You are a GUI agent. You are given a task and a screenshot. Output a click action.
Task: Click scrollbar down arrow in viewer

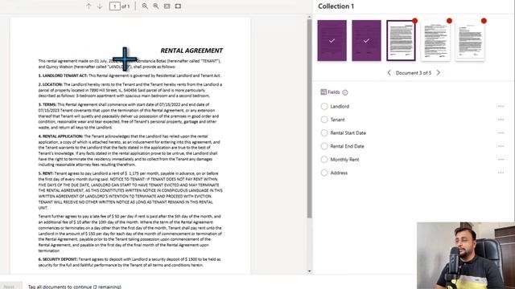pyautogui.click(x=309, y=271)
